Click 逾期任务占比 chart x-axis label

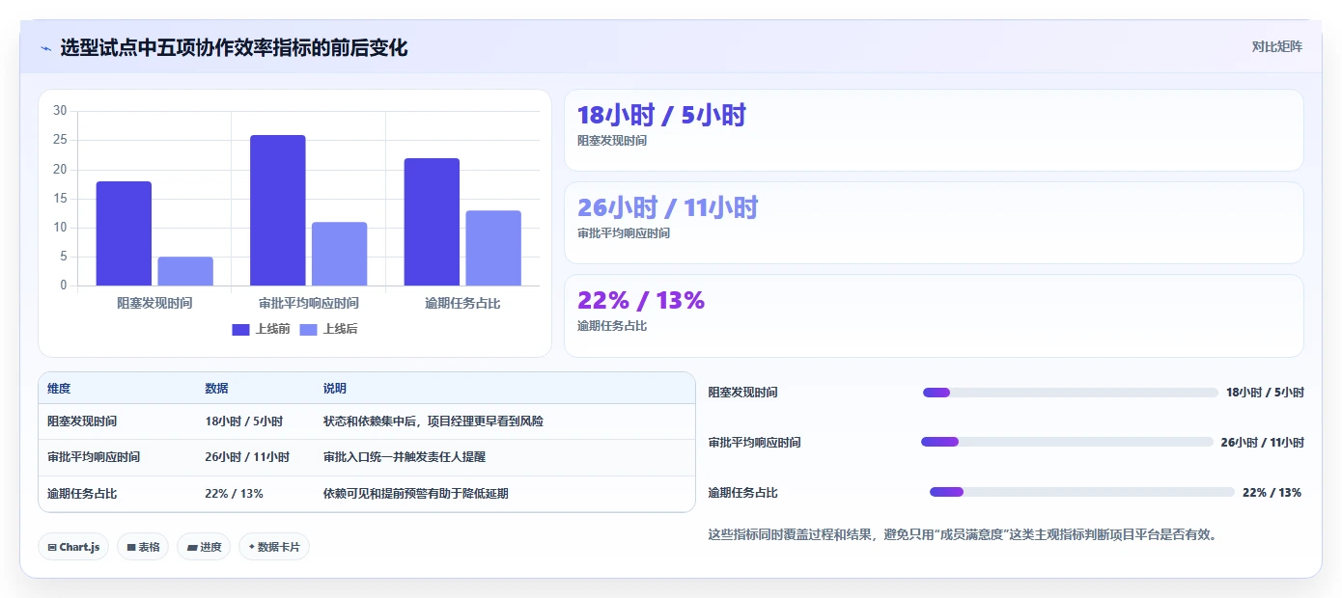tap(462, 303)
